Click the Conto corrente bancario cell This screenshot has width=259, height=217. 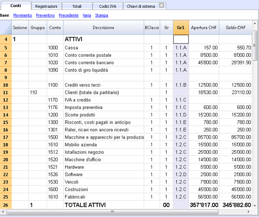104,62
